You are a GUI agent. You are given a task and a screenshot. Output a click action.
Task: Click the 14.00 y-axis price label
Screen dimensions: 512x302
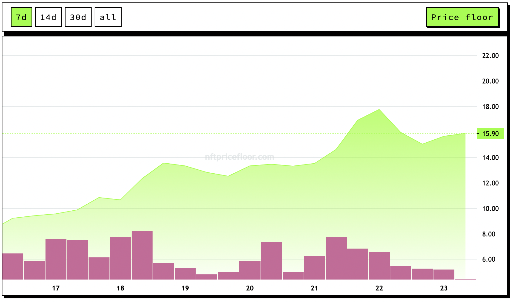pyautogui.click(x=490, y=158)
